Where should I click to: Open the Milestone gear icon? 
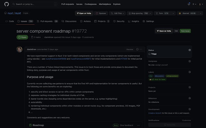point(190,98)
